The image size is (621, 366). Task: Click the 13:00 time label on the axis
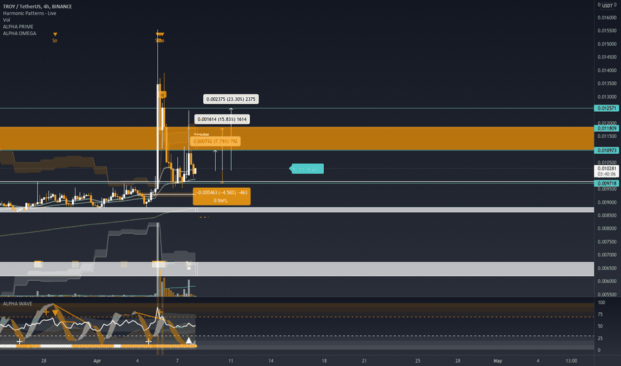571,361
